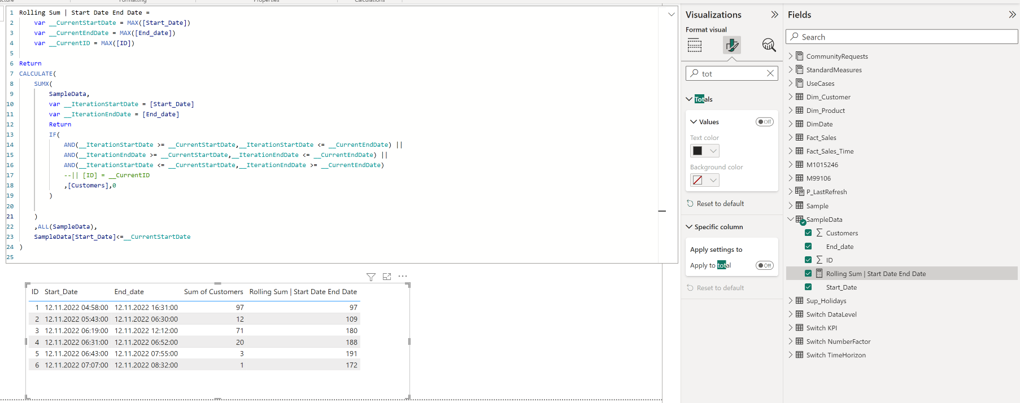Click the Dim_Customer table icon
This screenshot has height=403, width=1020.
coord(799,97)
